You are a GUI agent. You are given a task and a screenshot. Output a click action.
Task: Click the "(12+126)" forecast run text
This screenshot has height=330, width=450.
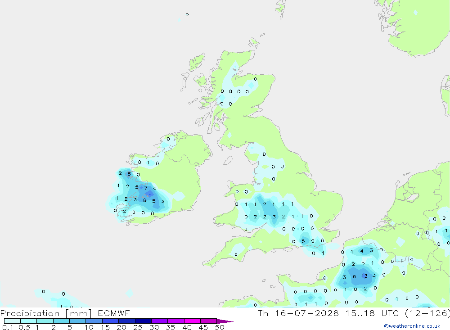[x=427, y=313]
